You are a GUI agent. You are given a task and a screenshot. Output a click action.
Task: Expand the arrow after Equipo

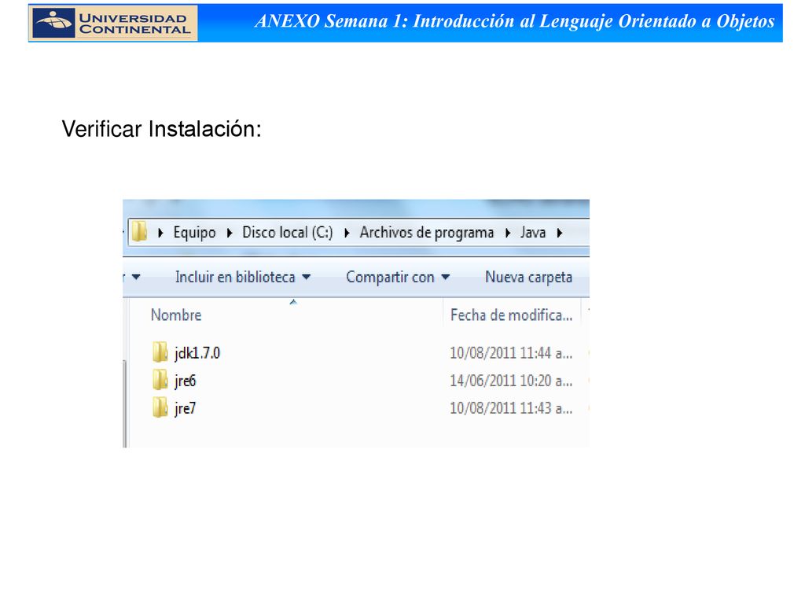pyautogui.click(x=230, y=233)
